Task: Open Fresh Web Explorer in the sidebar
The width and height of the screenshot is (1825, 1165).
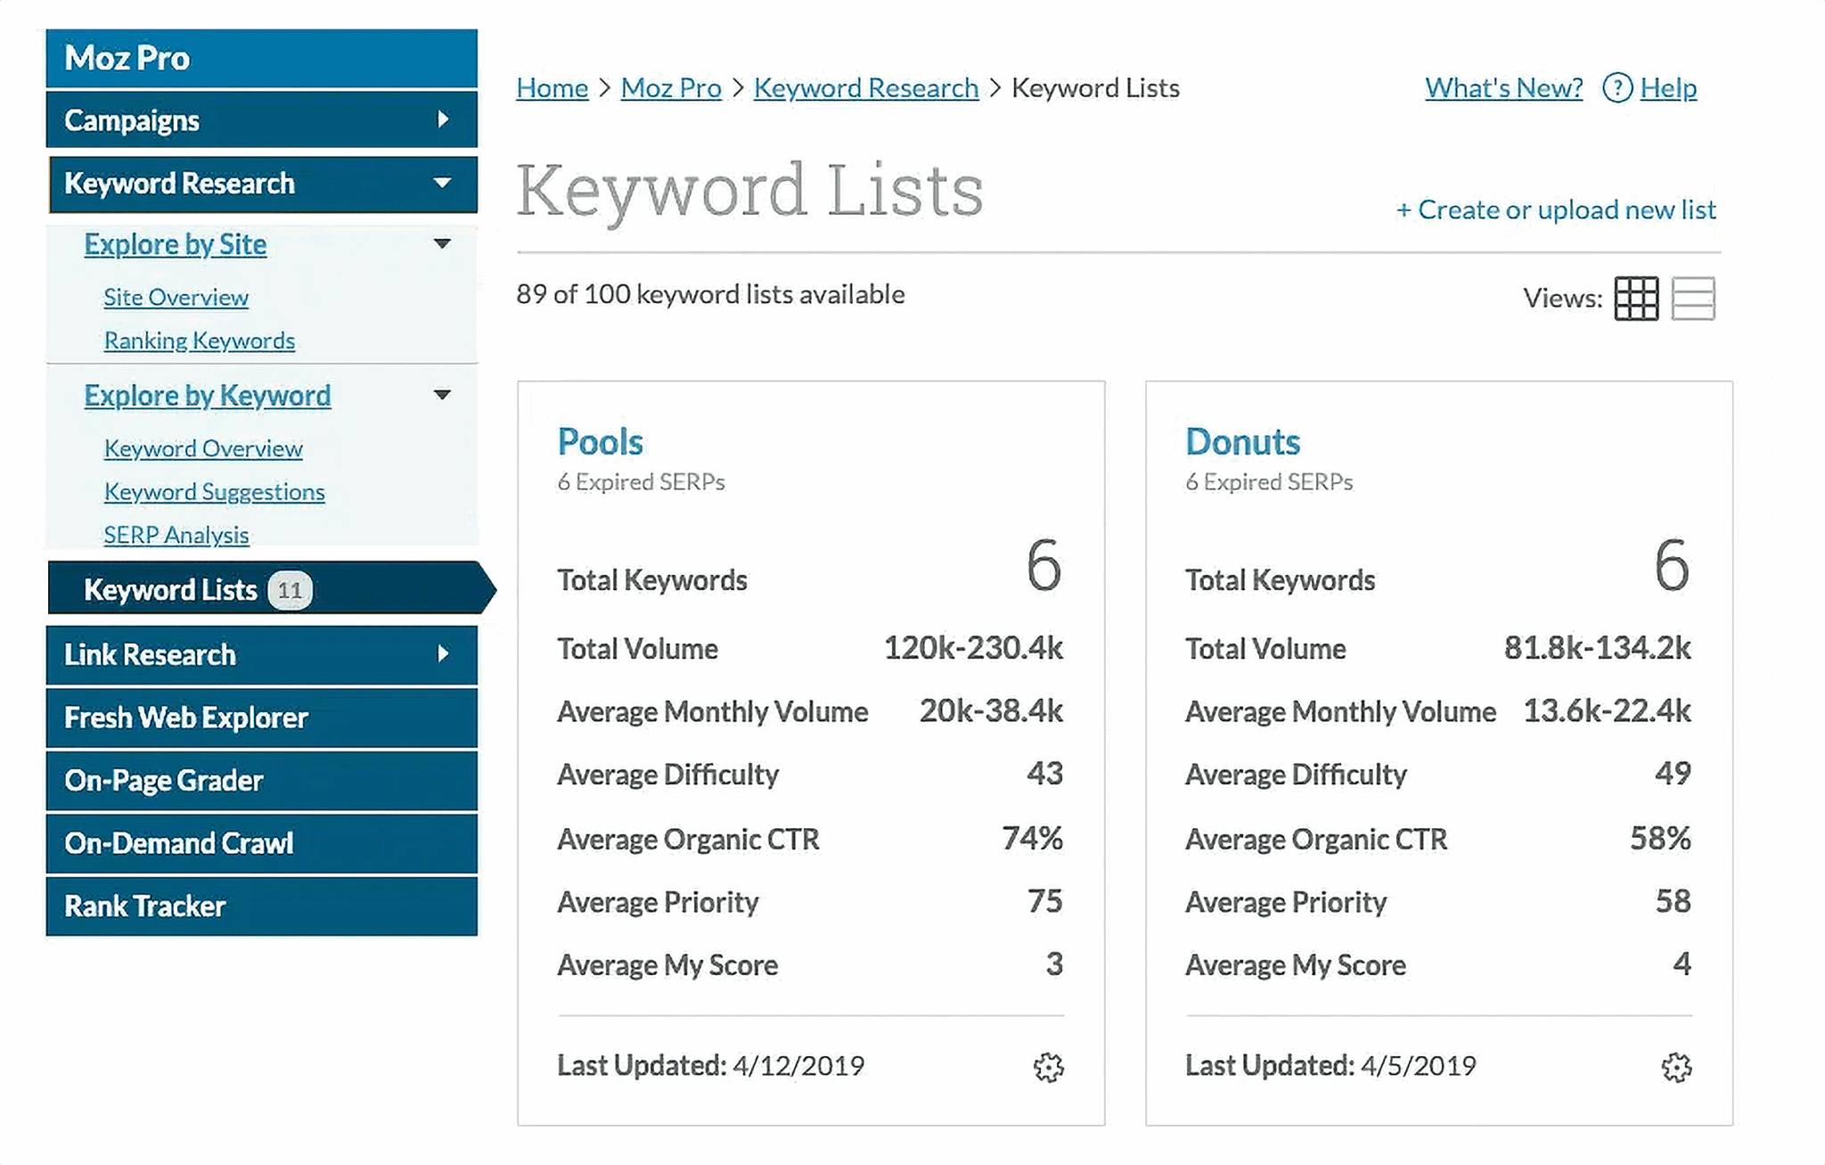Action: pos(185,718)
